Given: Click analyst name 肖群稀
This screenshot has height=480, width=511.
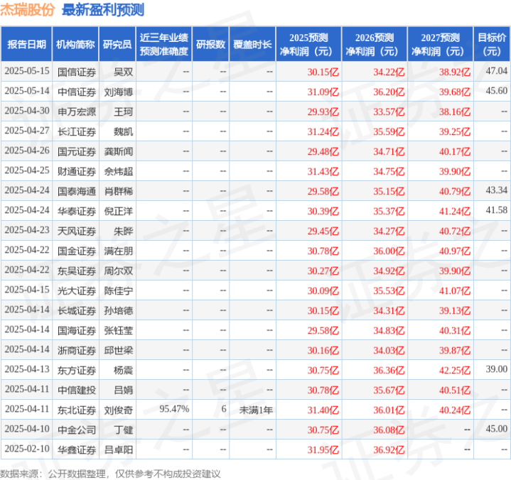Looking at the screenshot, I should point(119,191).
